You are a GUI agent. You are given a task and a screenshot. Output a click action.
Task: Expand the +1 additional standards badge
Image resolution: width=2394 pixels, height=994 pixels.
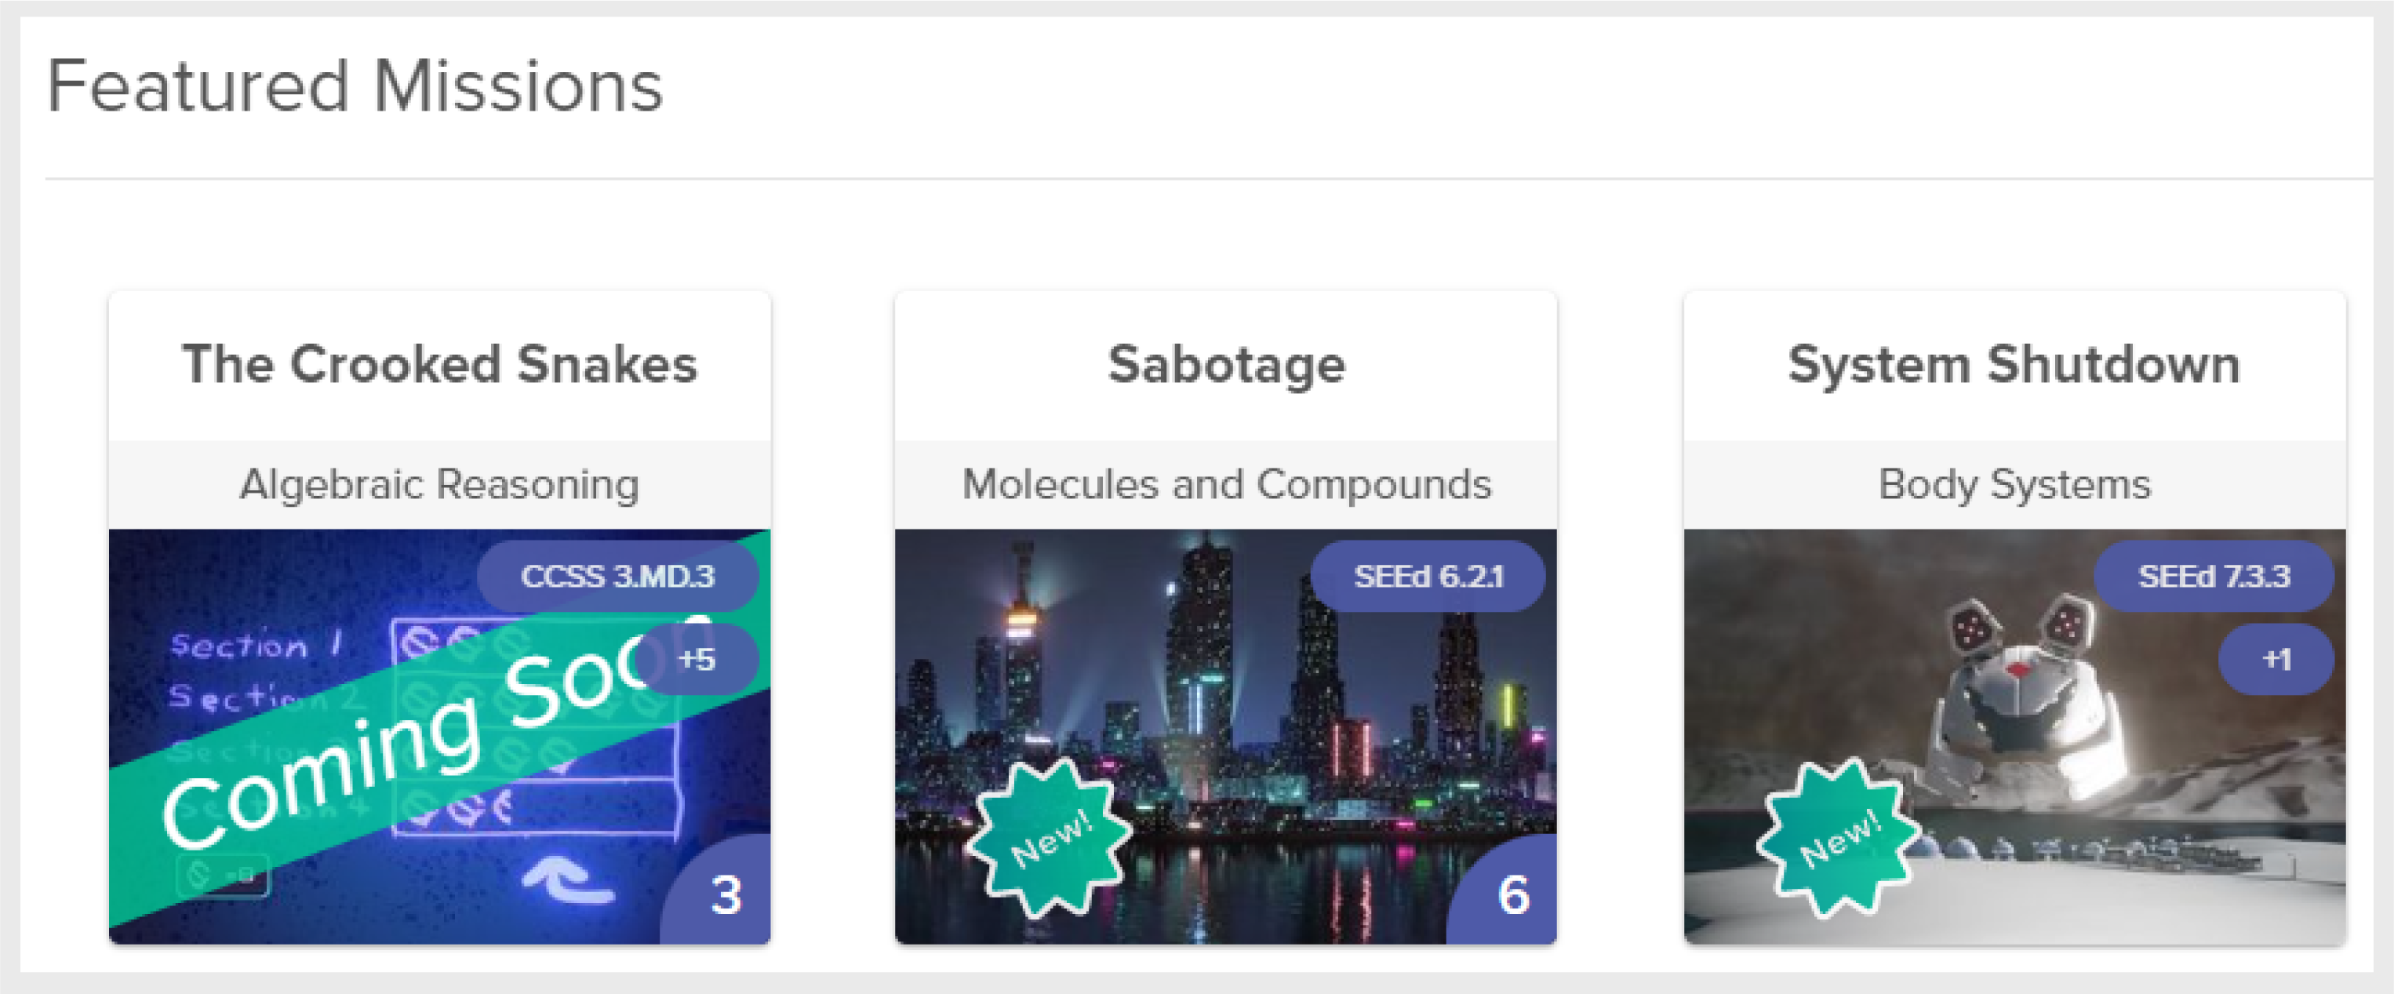(x=2276, y=659)
